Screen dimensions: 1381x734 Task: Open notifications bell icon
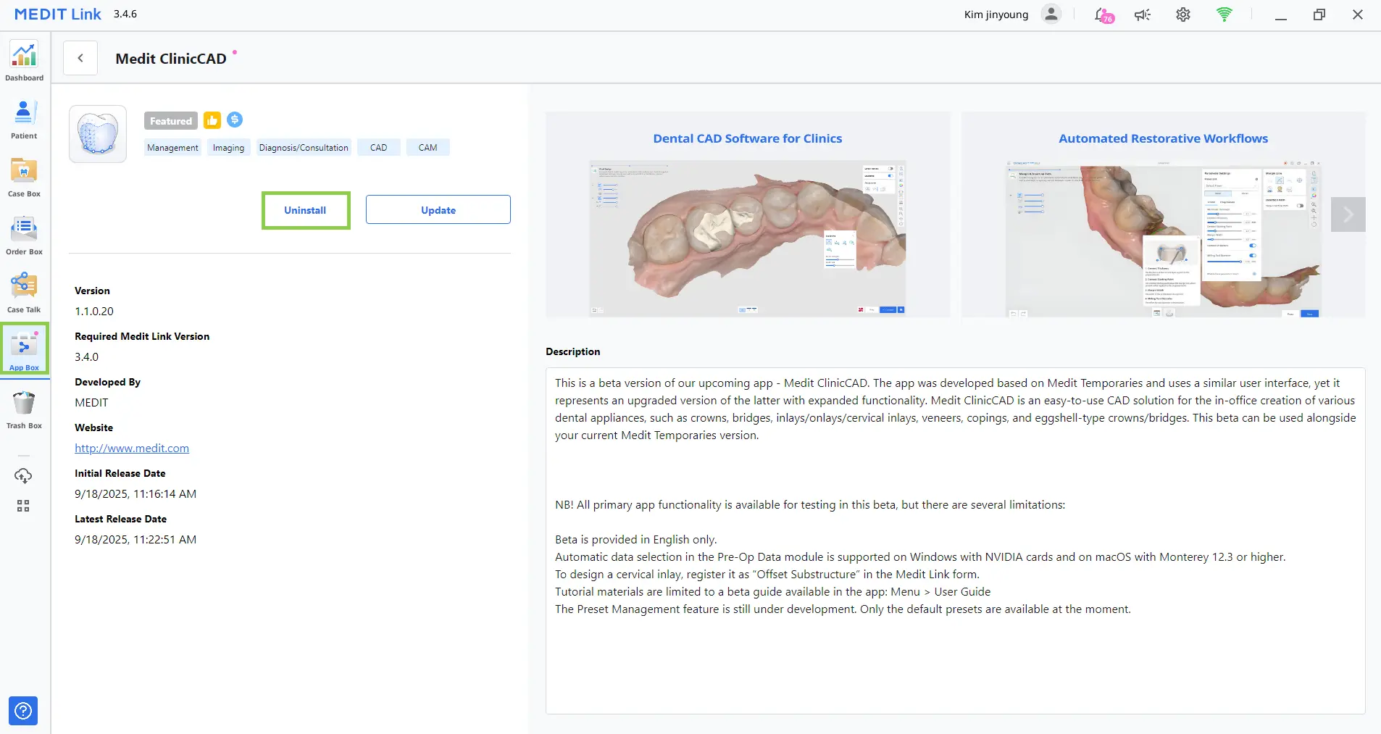tap(1103, 14)
